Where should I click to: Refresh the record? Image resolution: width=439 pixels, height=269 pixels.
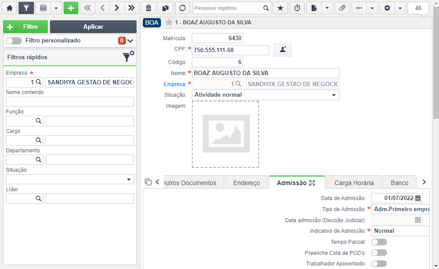[x=183, y=8]
